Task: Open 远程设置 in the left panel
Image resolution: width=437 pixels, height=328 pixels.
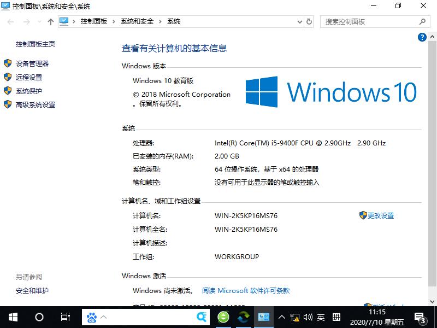Action: (x=28, y=77)
